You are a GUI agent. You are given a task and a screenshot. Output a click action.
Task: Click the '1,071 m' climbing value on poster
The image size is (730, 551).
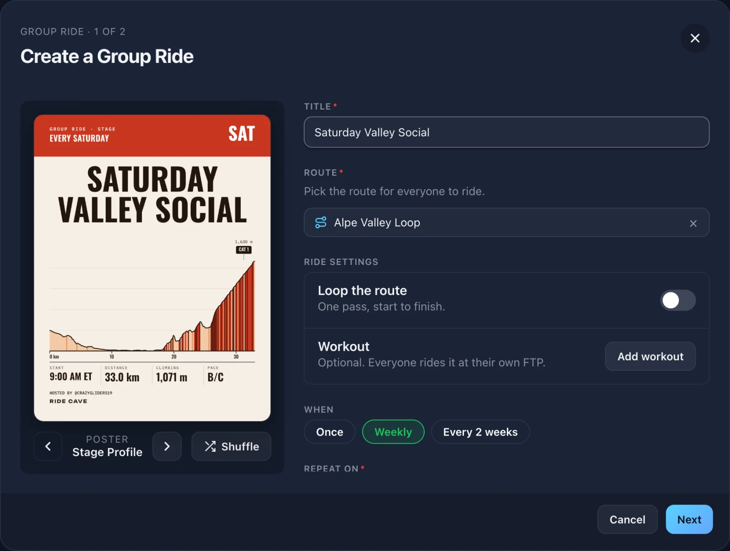(172, 377)
